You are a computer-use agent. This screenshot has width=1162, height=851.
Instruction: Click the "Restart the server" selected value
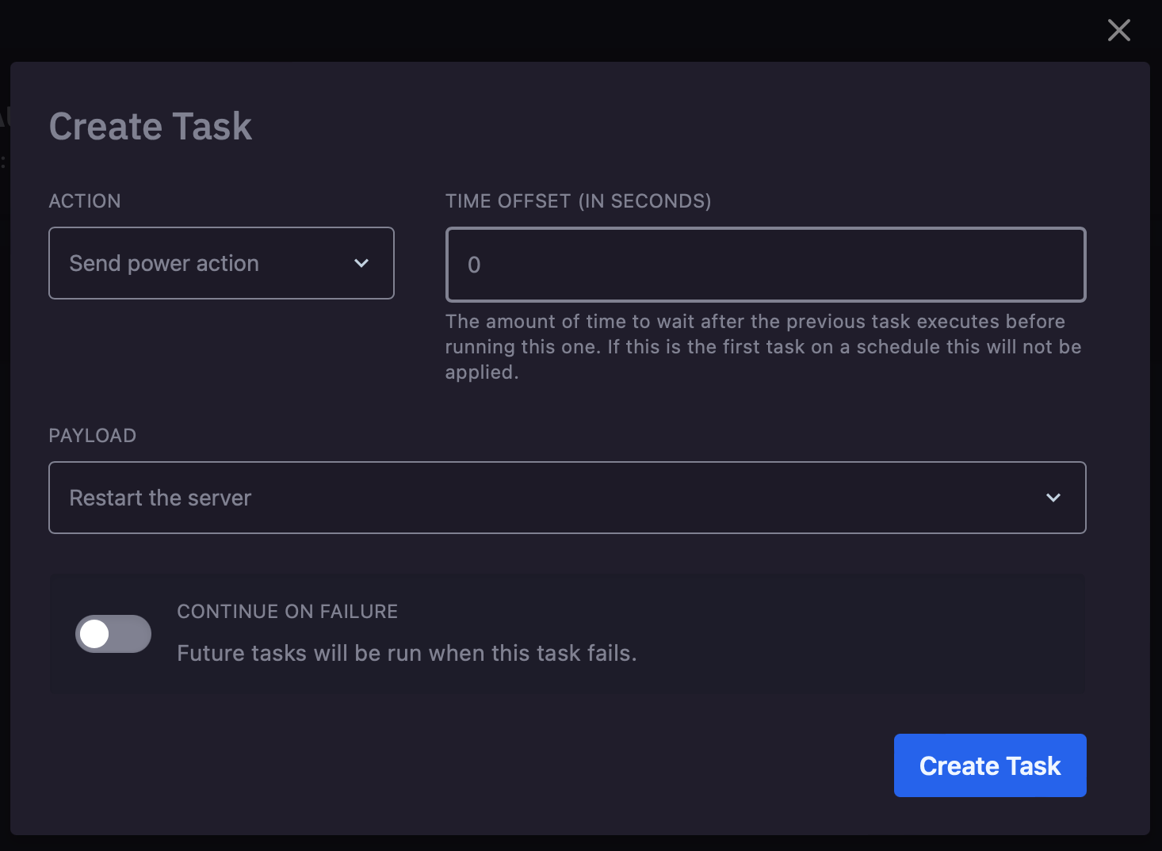click(160, 498)
